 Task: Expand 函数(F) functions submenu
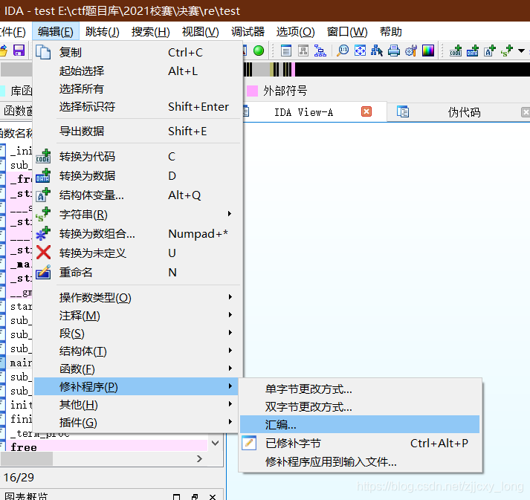138,369
